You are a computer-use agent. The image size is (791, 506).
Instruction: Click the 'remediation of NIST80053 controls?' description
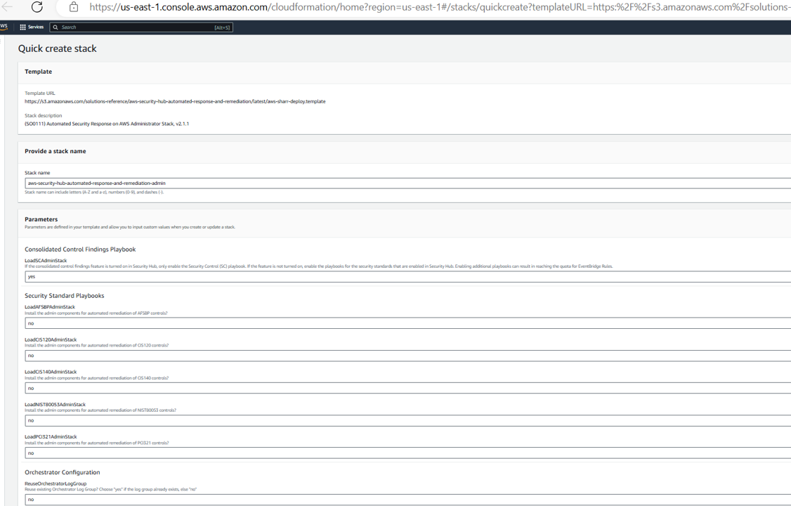[100, 410]
